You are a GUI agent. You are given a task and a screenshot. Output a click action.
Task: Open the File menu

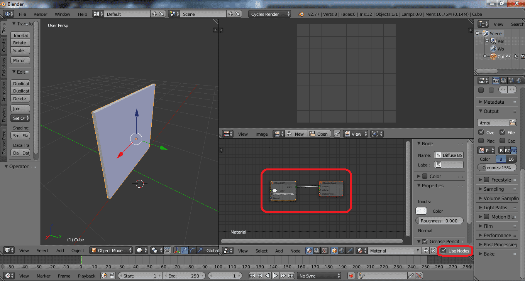click(x=22, y=14)
